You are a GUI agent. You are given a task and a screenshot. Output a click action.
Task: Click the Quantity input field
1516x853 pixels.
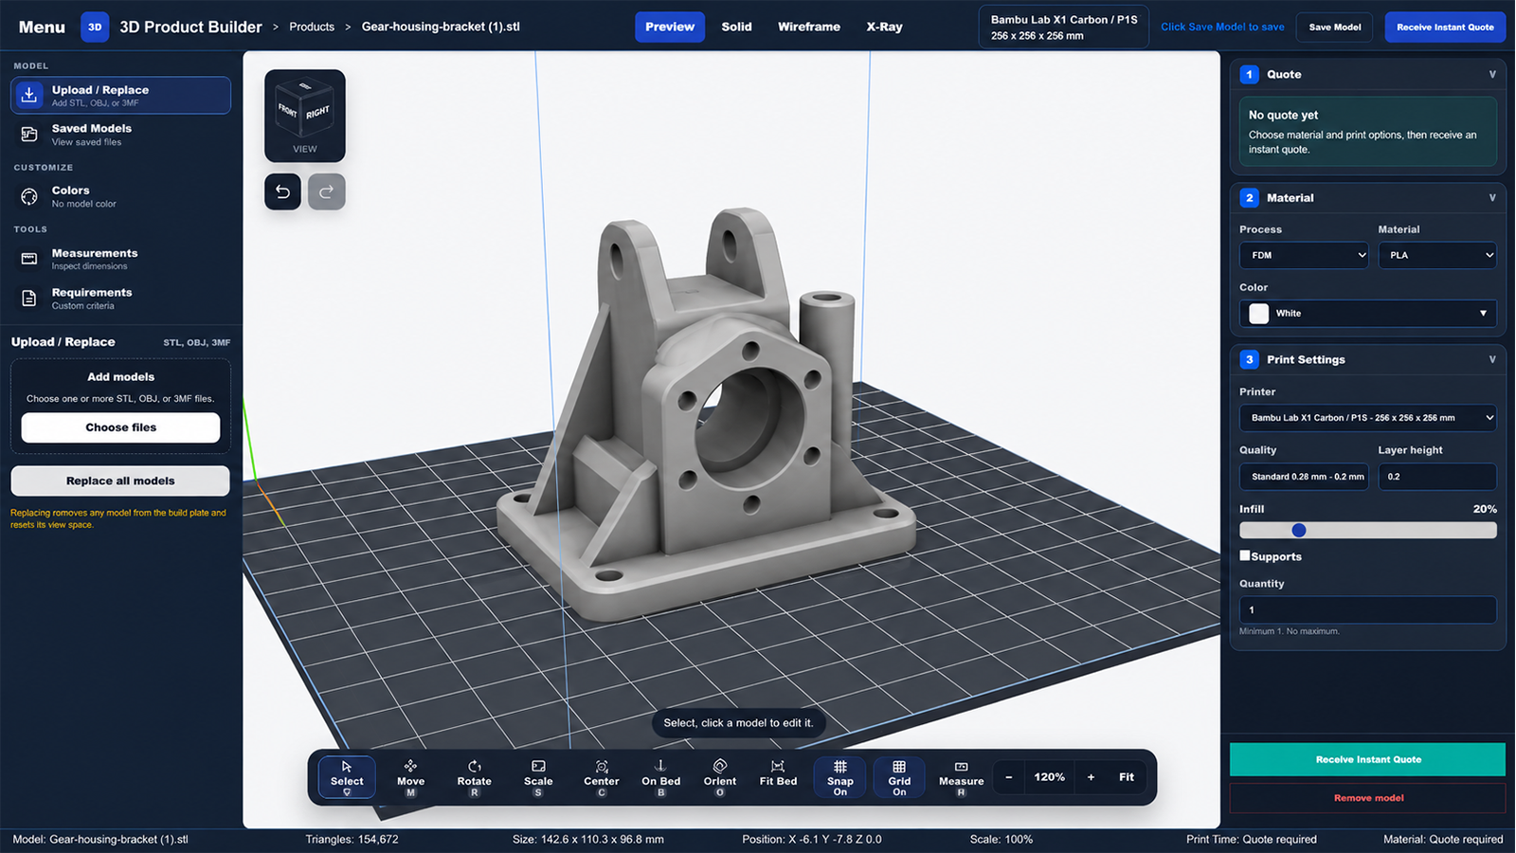(x=1368, y=609)
